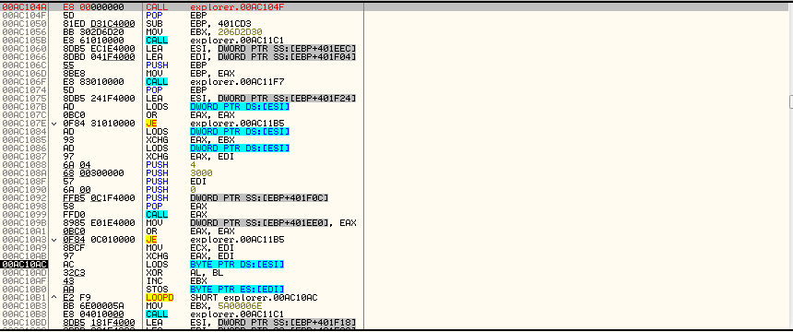Select the operand DWORD PTR SS:[EBP+401F0C]

tap(259, 198)
